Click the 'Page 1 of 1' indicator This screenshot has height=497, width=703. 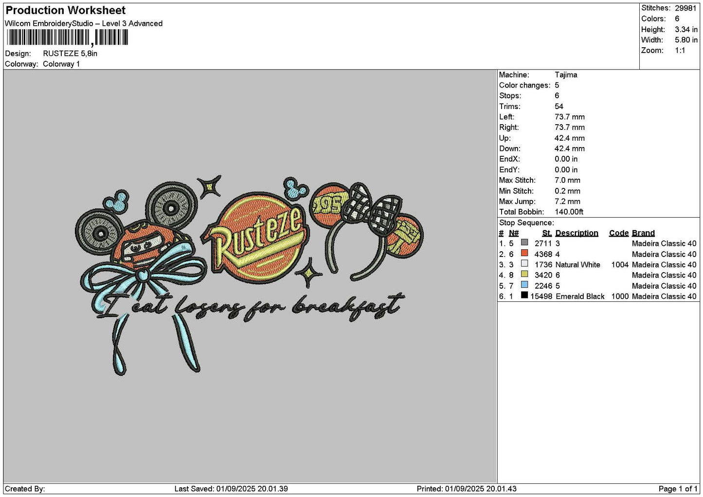click(678, 489)
